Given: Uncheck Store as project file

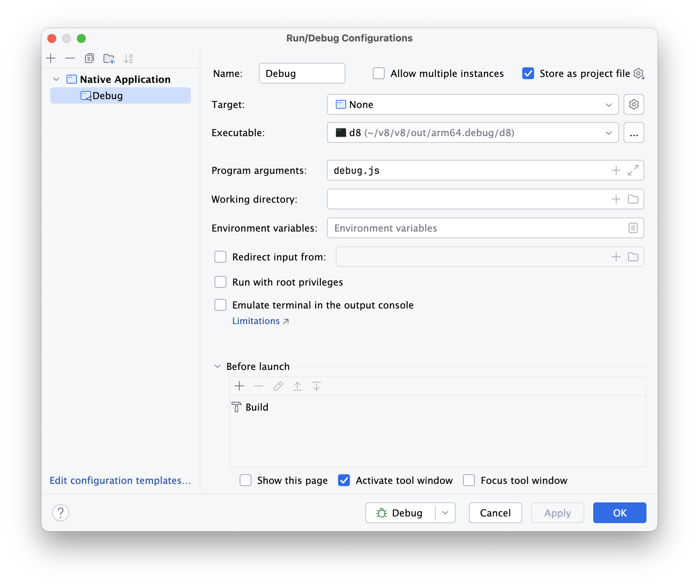Looking at the screenshot, I should (x=528, y=74).
